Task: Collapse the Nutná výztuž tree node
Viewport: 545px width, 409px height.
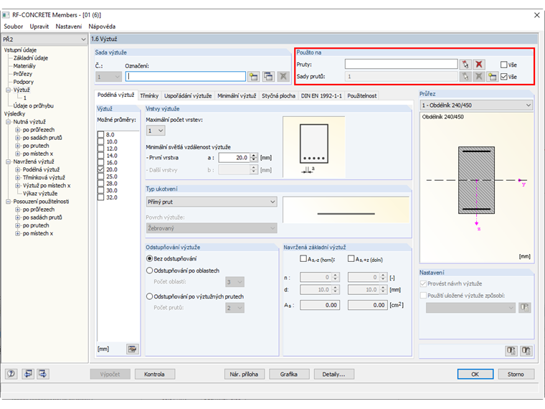Action: click(x=8, y=122)
